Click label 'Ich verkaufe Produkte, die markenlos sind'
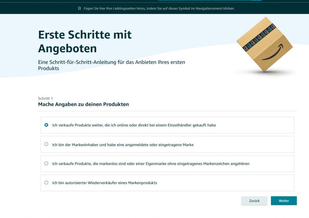Screen dimensions: 309x218 151,164
